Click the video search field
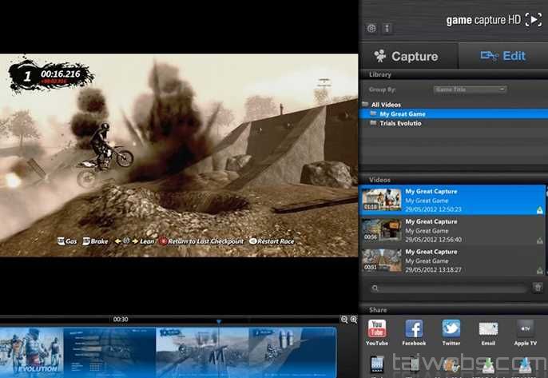548x378 pixels. (447, 287)
